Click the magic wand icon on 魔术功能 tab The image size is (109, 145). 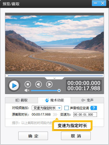(47, 100)
